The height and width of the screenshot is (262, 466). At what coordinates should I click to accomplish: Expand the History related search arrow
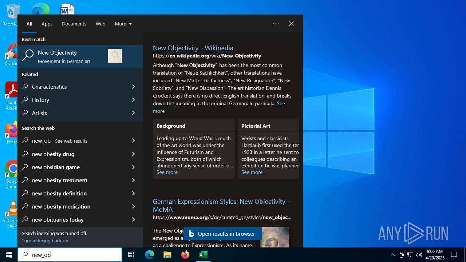click(133, 100)
